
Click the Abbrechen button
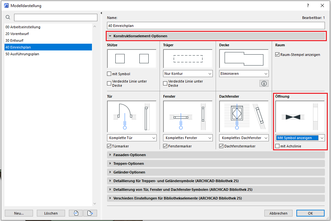[x=278, y=213]
